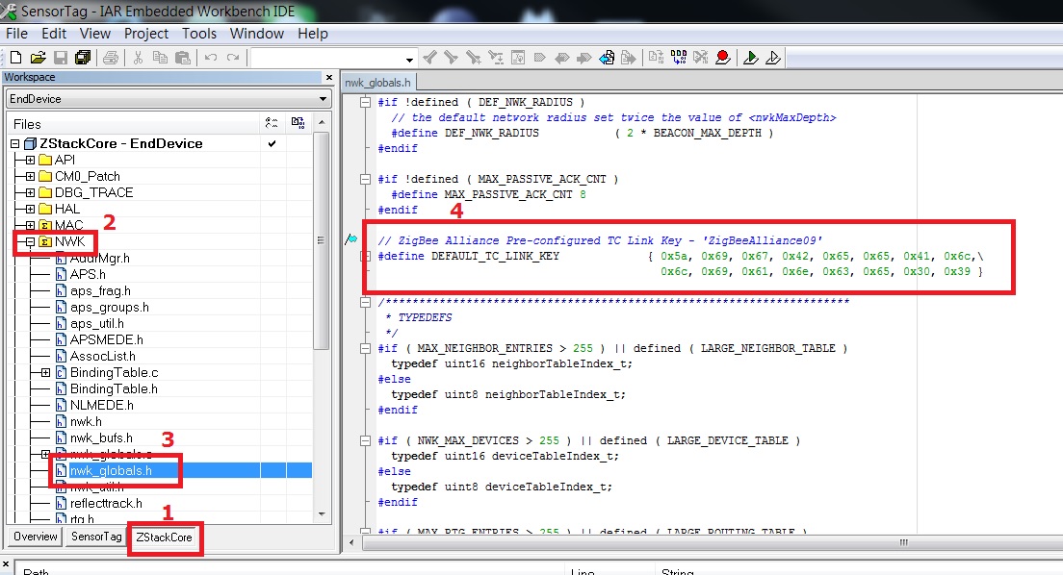Open Find dialog via flashlight-plus icon
The height and width of the screenshot is (575, 1063).
tap(473, 58)
